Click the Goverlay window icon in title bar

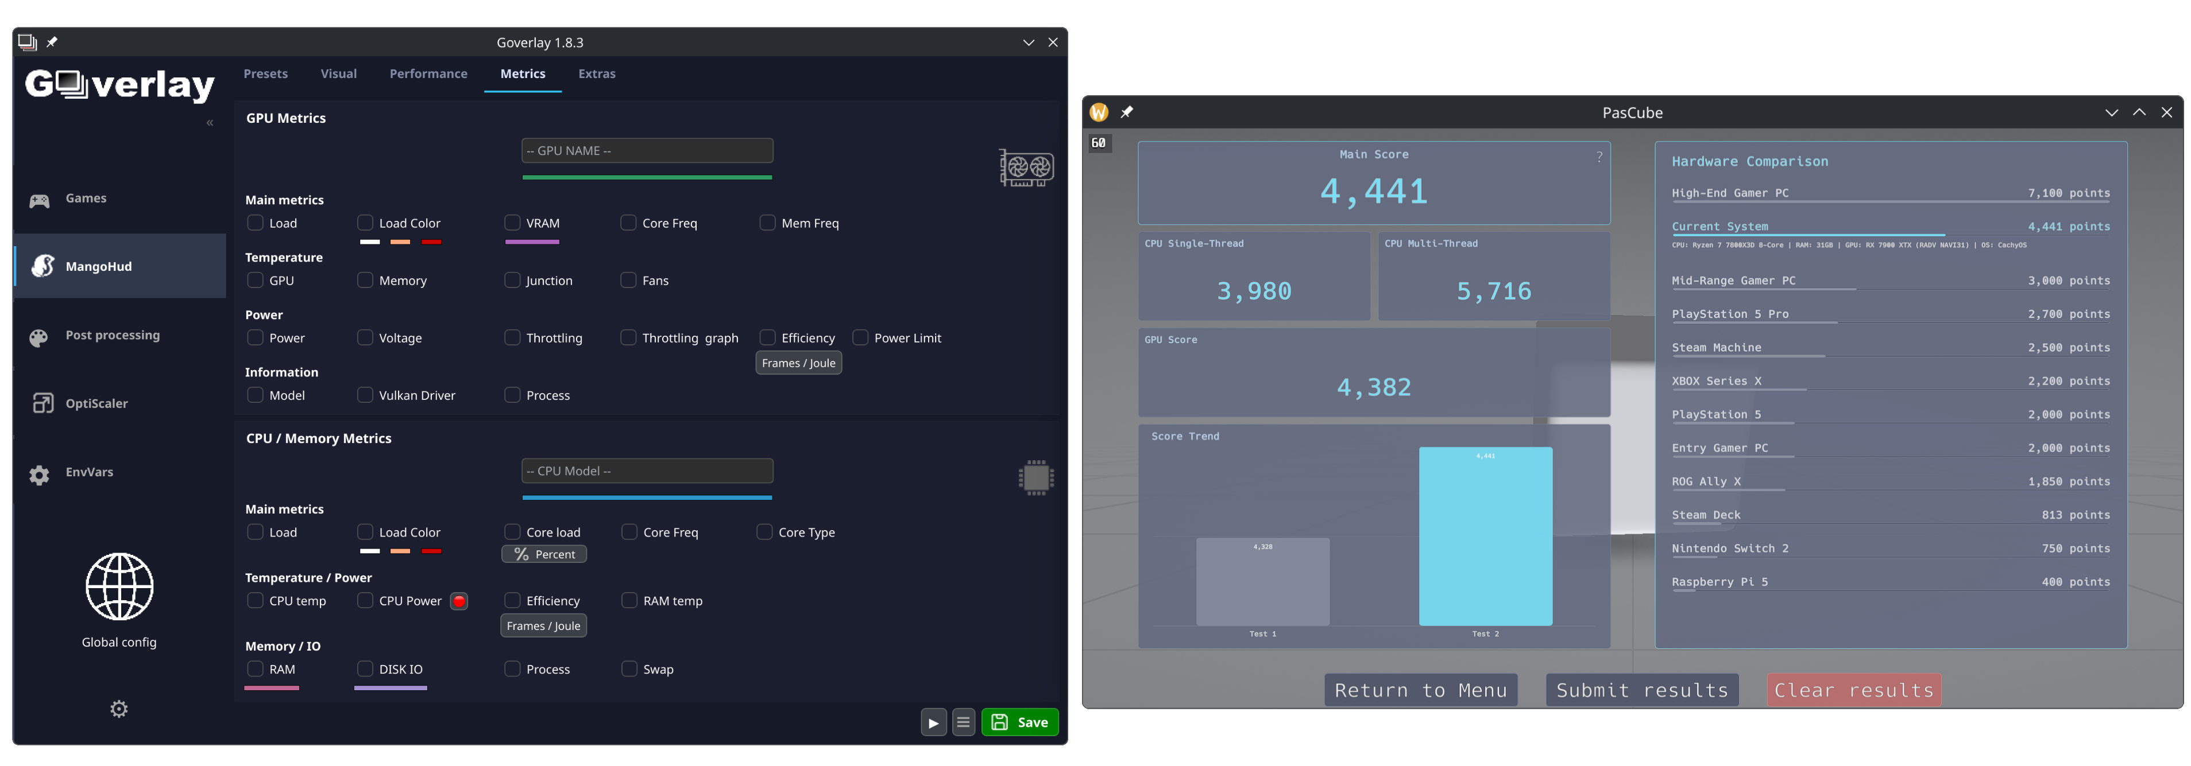tap(27, 42)
